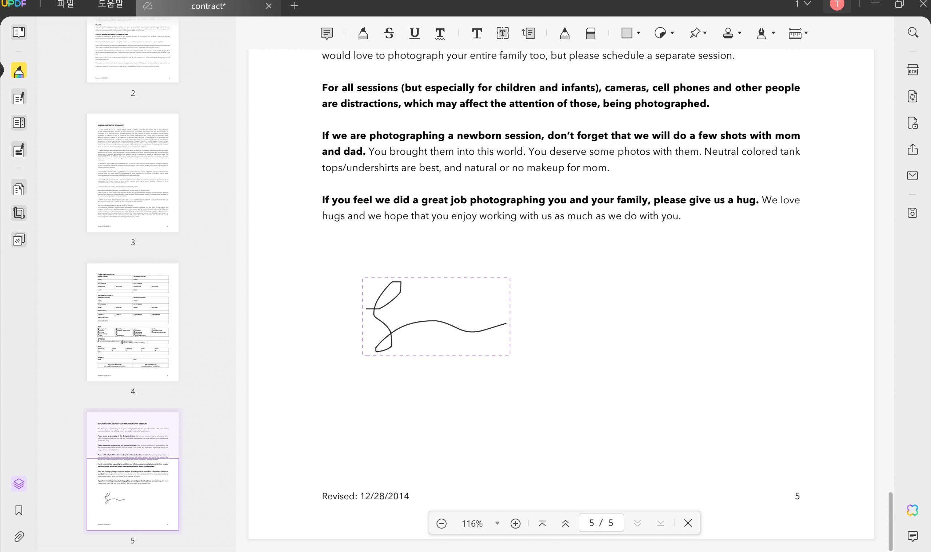Open the Bookmarks panel
Image resolution: width=931 pixels, height=552 pixels.
click(19, 510)
